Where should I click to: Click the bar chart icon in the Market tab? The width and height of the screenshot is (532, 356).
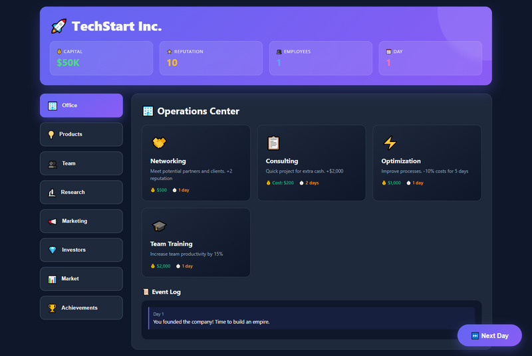click(x=53, y=279)
